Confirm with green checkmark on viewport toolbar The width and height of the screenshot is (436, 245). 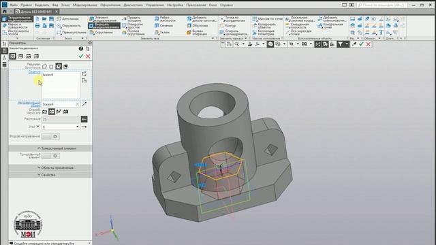361,44
